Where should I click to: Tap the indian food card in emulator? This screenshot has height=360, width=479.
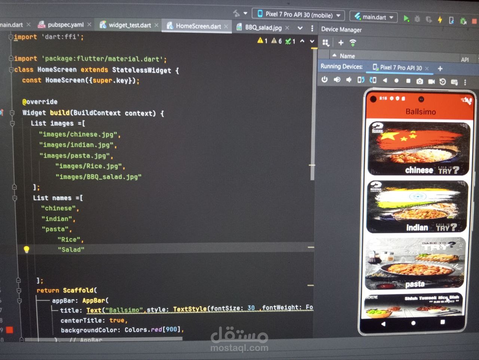click(x=417, y=207)
